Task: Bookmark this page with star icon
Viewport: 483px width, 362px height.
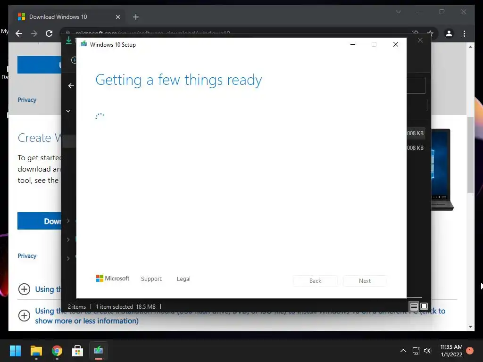Action: point(430,33)
